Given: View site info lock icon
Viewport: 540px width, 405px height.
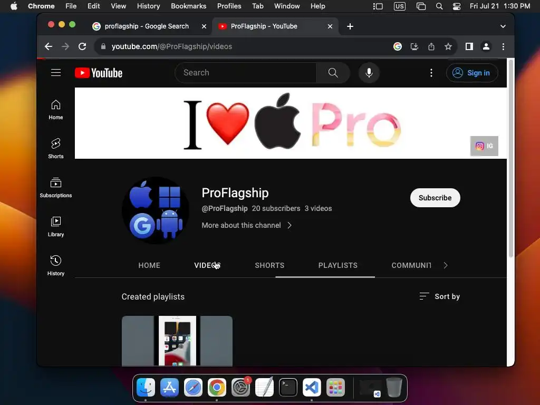Looking at the screenshot, I should click(103, 46).
